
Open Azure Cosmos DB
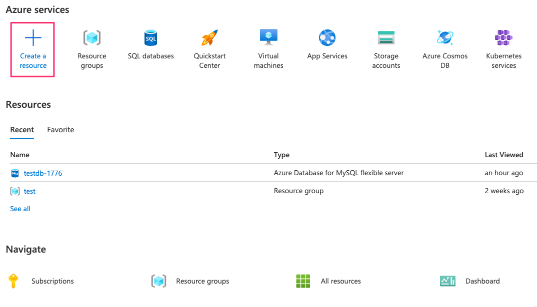click(444, 48)
